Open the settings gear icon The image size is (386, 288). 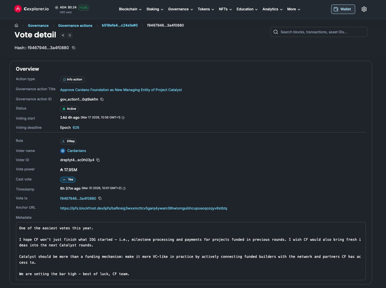pos(364,9)
